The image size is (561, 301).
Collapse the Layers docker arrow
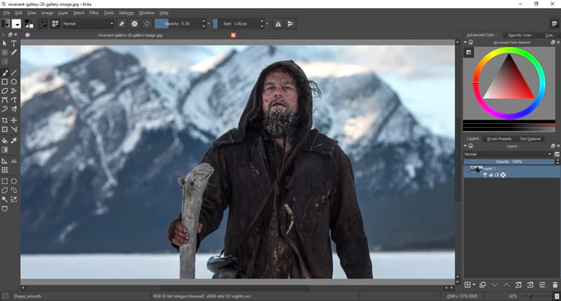click(465, 146)
